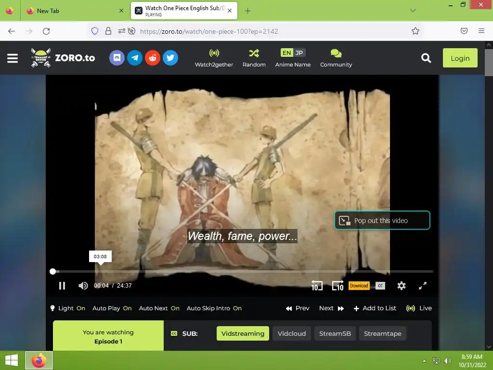Open the Reddit social link
493x370 pixels.
pyautogui.click(x=153, y=58)
